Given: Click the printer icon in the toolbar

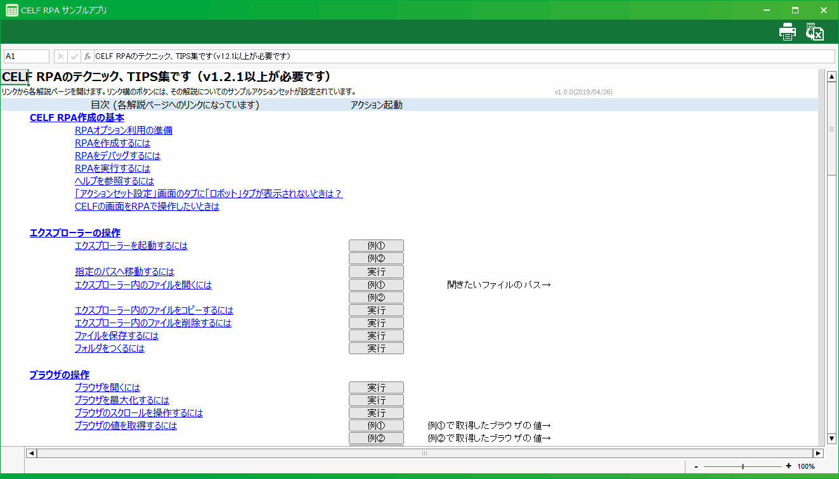Looking at the screenshot, I should pyautogui.click(x=787, y=30).
